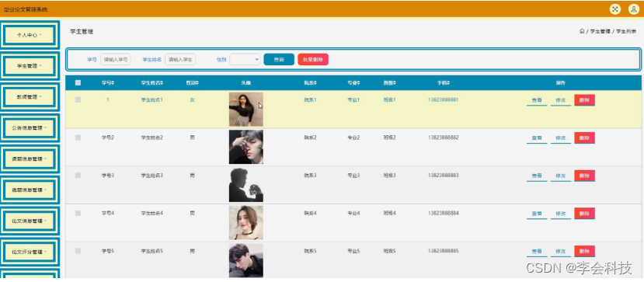Click 修改 for 学生姓名3 row
644x282 pixels.
[x=561, y=176]
